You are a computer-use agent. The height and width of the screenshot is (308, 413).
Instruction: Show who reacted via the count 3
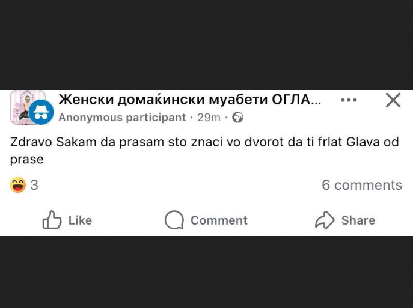point(34,185)
